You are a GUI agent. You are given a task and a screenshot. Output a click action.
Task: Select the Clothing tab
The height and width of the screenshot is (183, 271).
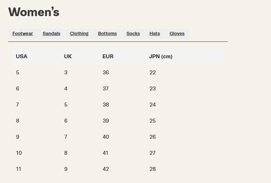click(x=79, y=34)
